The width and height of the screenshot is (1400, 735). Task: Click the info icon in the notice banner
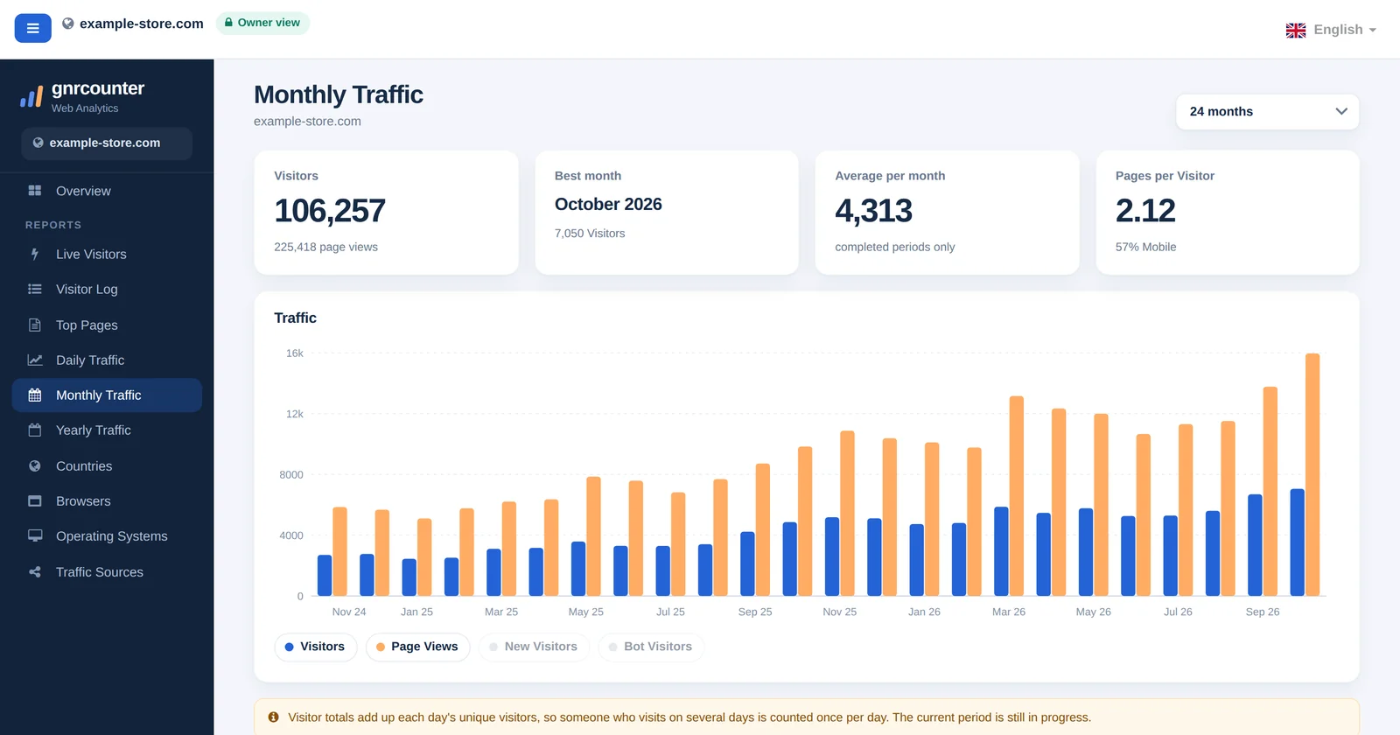pyautogui.click(x=273, y=717)
